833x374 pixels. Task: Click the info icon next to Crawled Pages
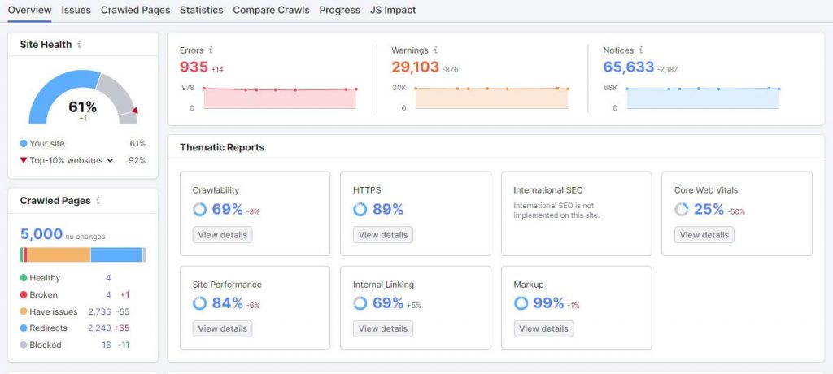(98, 200)
